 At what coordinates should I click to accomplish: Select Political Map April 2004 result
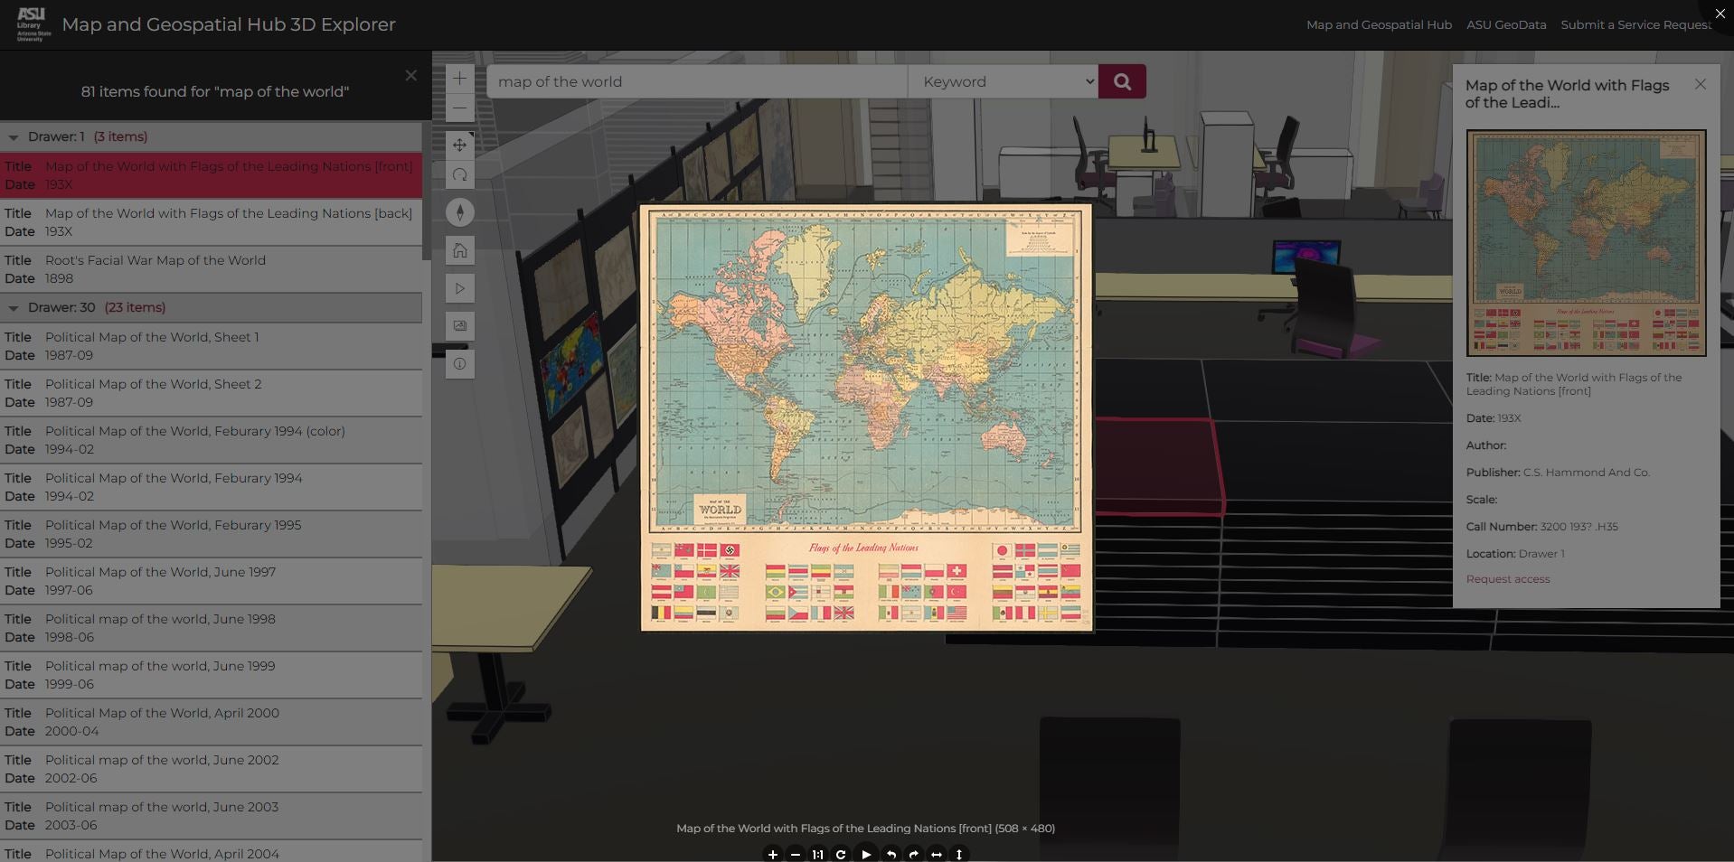point(211,851)
